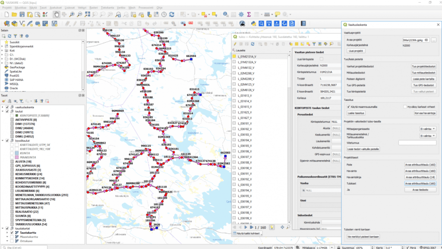Click the statistical summary sigma icon
The width and height of the screenshot is (442, 249).
(249, 14)
